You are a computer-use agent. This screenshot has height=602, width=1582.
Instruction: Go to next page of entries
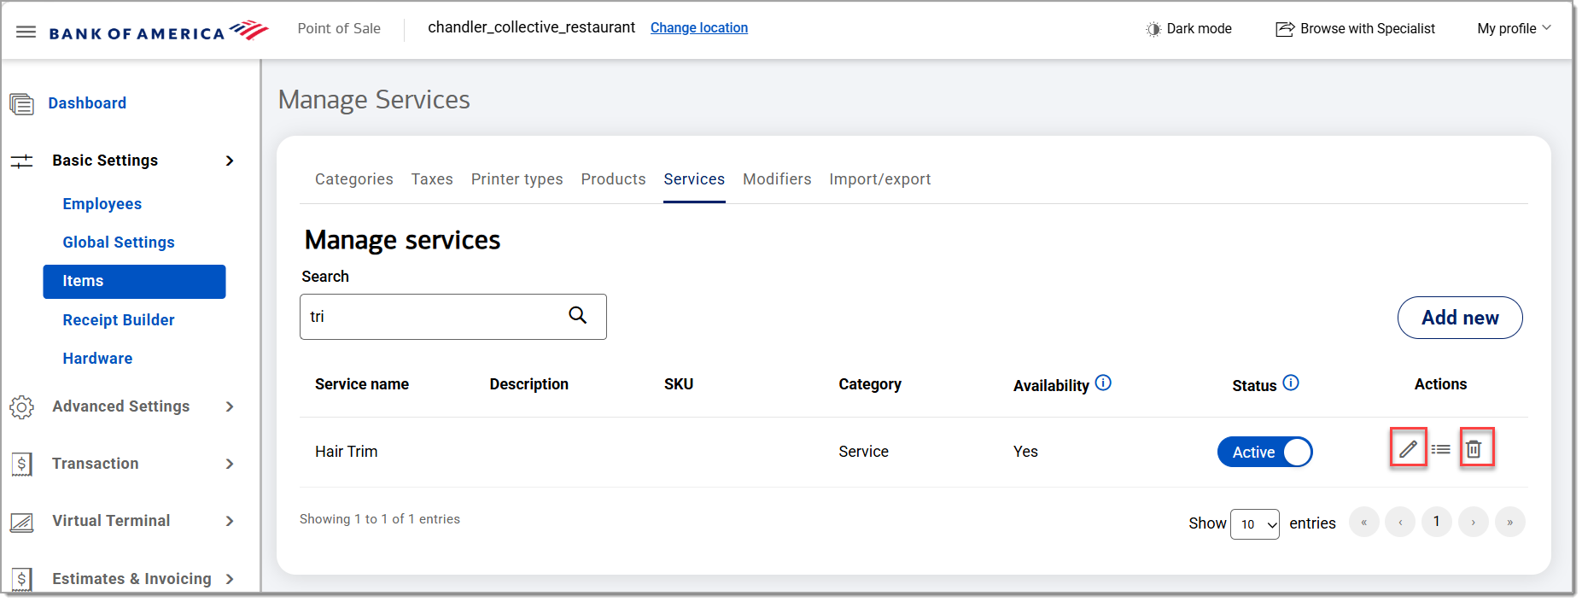(x=1474, y=522)
